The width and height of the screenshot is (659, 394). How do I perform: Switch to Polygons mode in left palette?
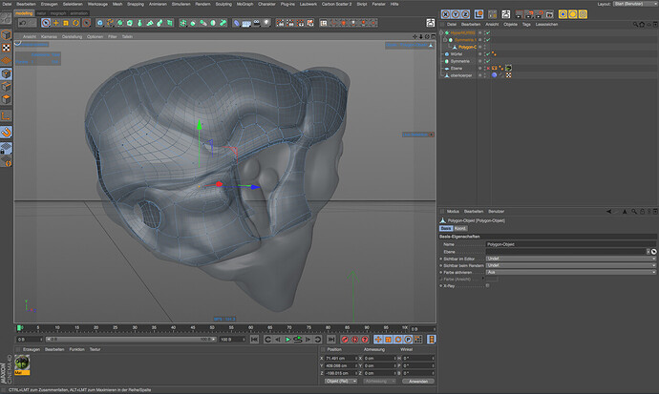coord(6,99)
